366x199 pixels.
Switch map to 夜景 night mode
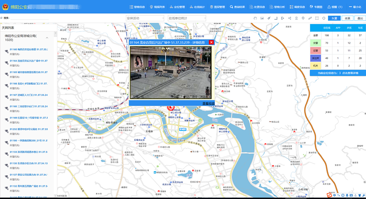348,18
